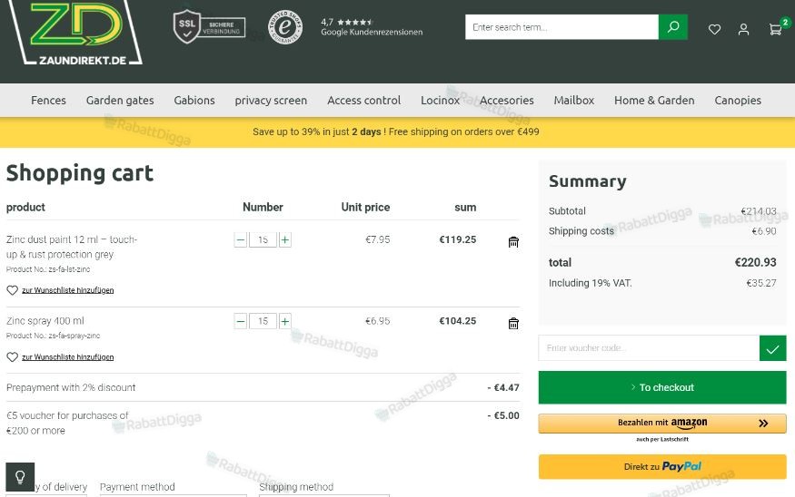Click the green magnifier search button

(673, 27)
